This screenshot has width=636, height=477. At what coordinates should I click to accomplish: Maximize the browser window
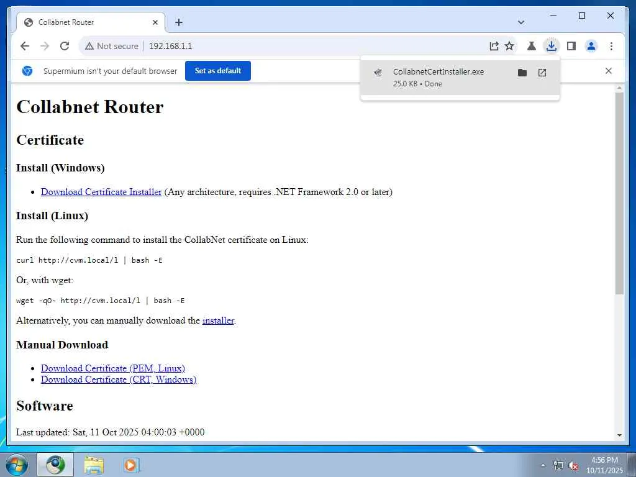click(x=581, y=16)
